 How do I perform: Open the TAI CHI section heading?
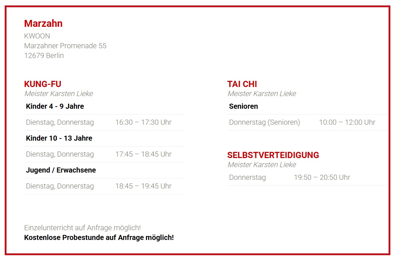pyautogui.click(x=242, y=84)
